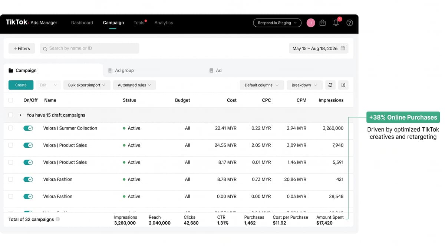Expand the 15 draft campaigns row

[20, 115]
